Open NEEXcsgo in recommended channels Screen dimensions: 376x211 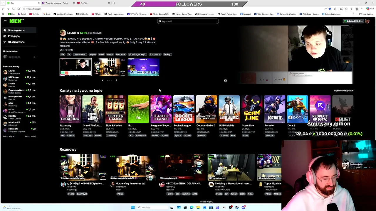click(19, 79)
